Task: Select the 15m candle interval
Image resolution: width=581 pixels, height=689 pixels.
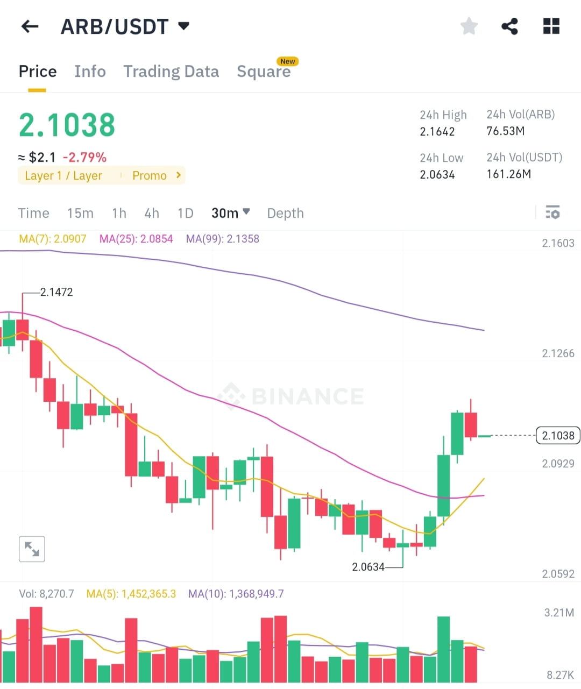Action: coord(80,213)
